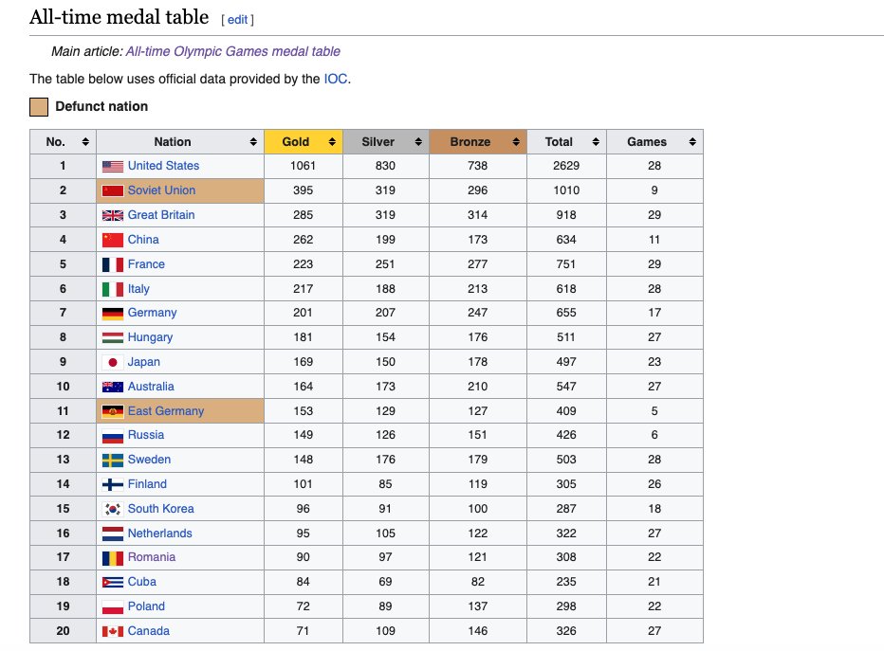Follow the Cuba link

point(142,582)
